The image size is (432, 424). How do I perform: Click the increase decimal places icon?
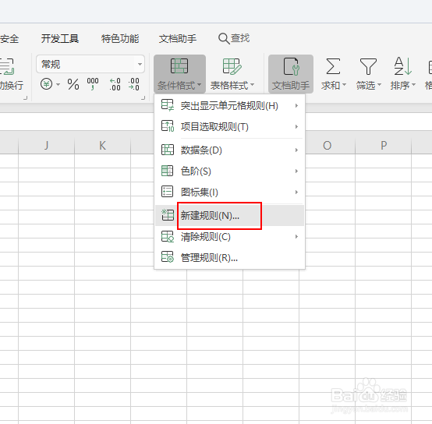pyautogui.click(x=115, y=84)
